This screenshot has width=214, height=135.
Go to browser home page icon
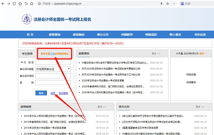(20, 4)
